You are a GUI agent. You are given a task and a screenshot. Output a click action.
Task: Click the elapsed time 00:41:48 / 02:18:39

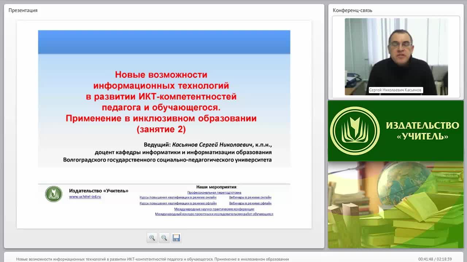click(x=435, y=259)
